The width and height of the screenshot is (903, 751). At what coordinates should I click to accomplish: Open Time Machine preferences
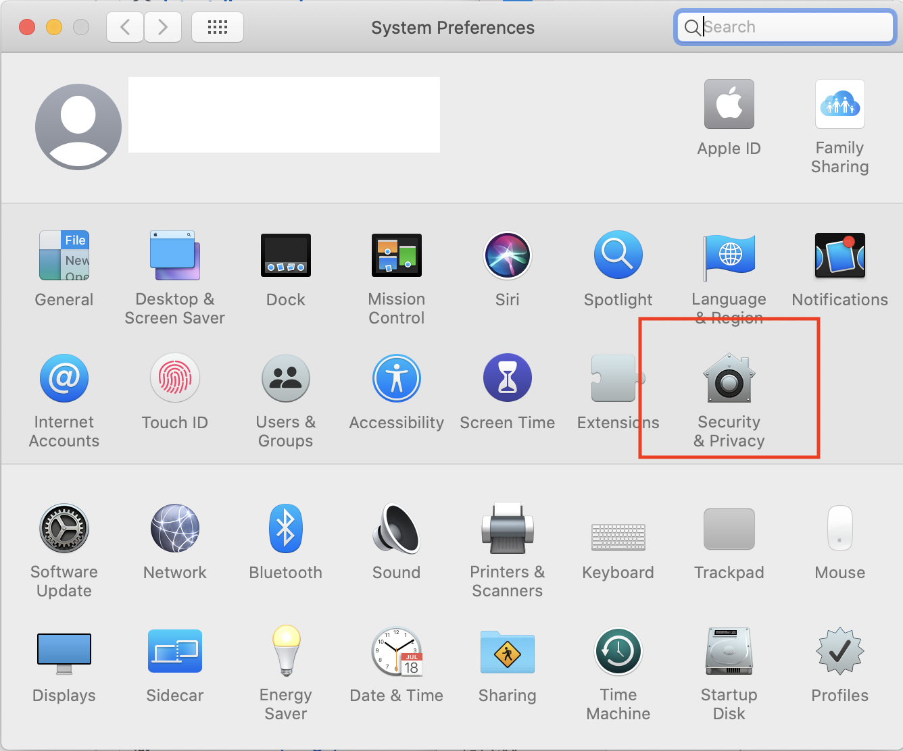click(618, 651)
